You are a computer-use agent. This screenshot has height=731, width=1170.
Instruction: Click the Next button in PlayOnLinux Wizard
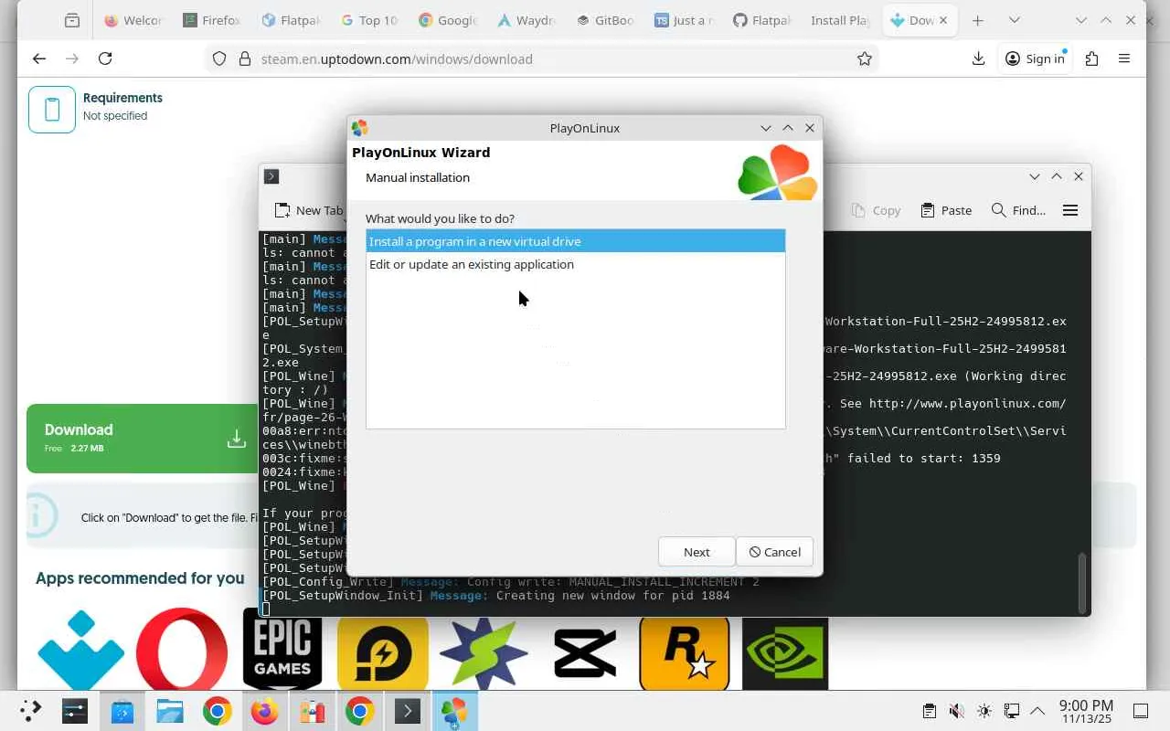coord(697,552)
